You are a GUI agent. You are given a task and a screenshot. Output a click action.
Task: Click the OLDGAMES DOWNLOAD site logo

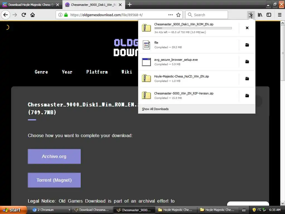pos(126,48)
